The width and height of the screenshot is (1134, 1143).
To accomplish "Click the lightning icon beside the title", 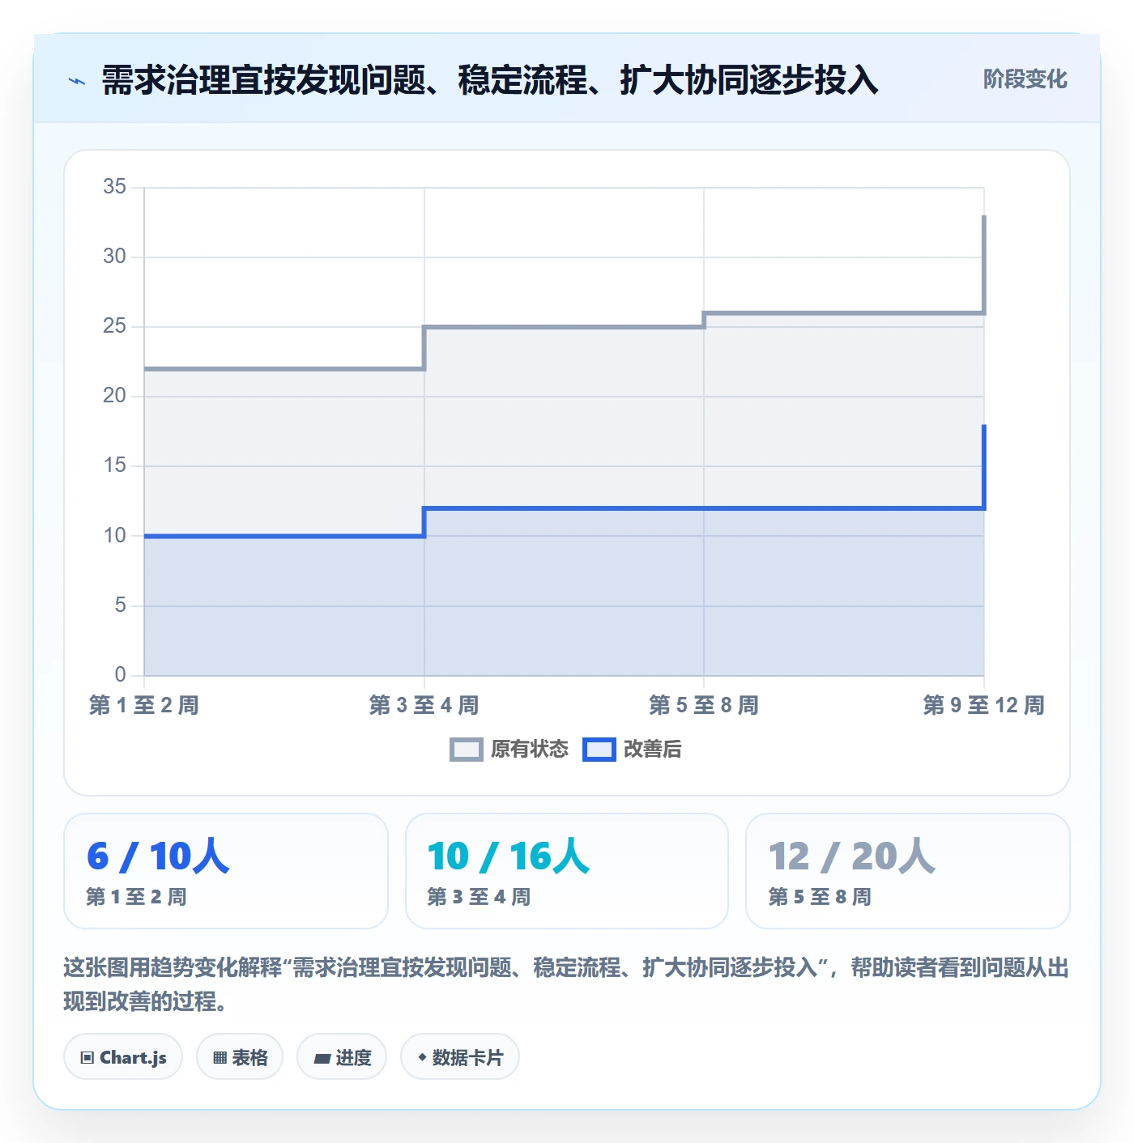I will (77, 81).
